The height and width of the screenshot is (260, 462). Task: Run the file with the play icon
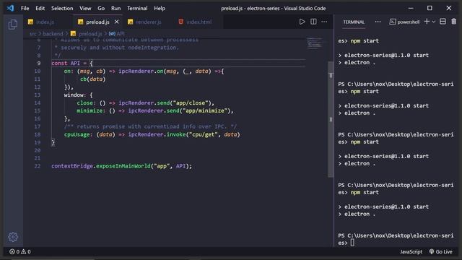[x=302, y=22]
